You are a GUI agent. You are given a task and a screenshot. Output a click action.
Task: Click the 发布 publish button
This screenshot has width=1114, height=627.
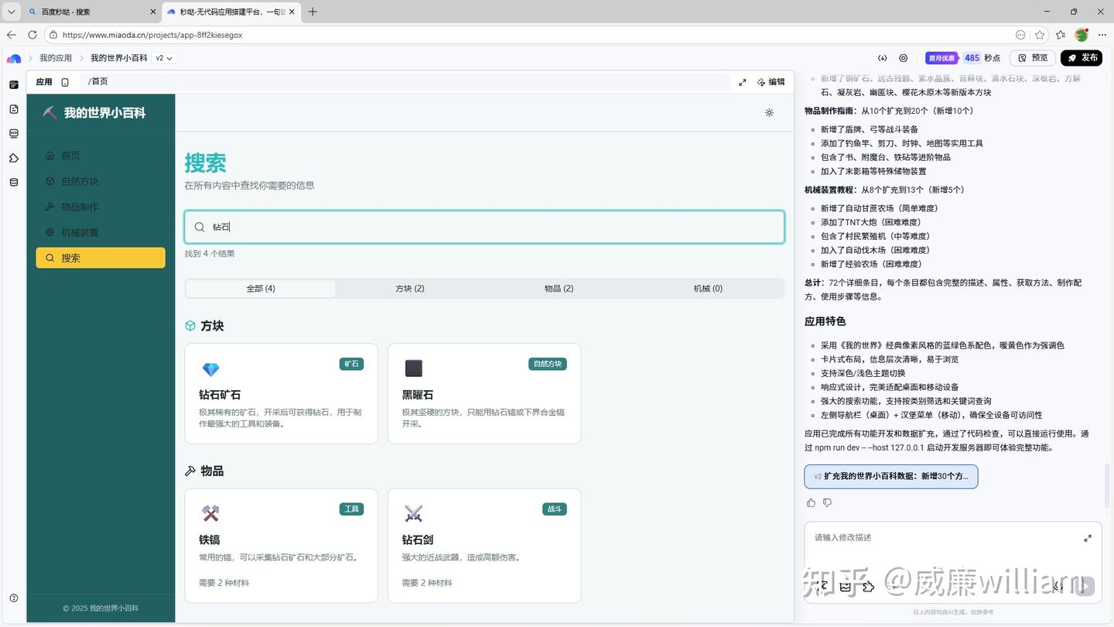pos(1081,58)
